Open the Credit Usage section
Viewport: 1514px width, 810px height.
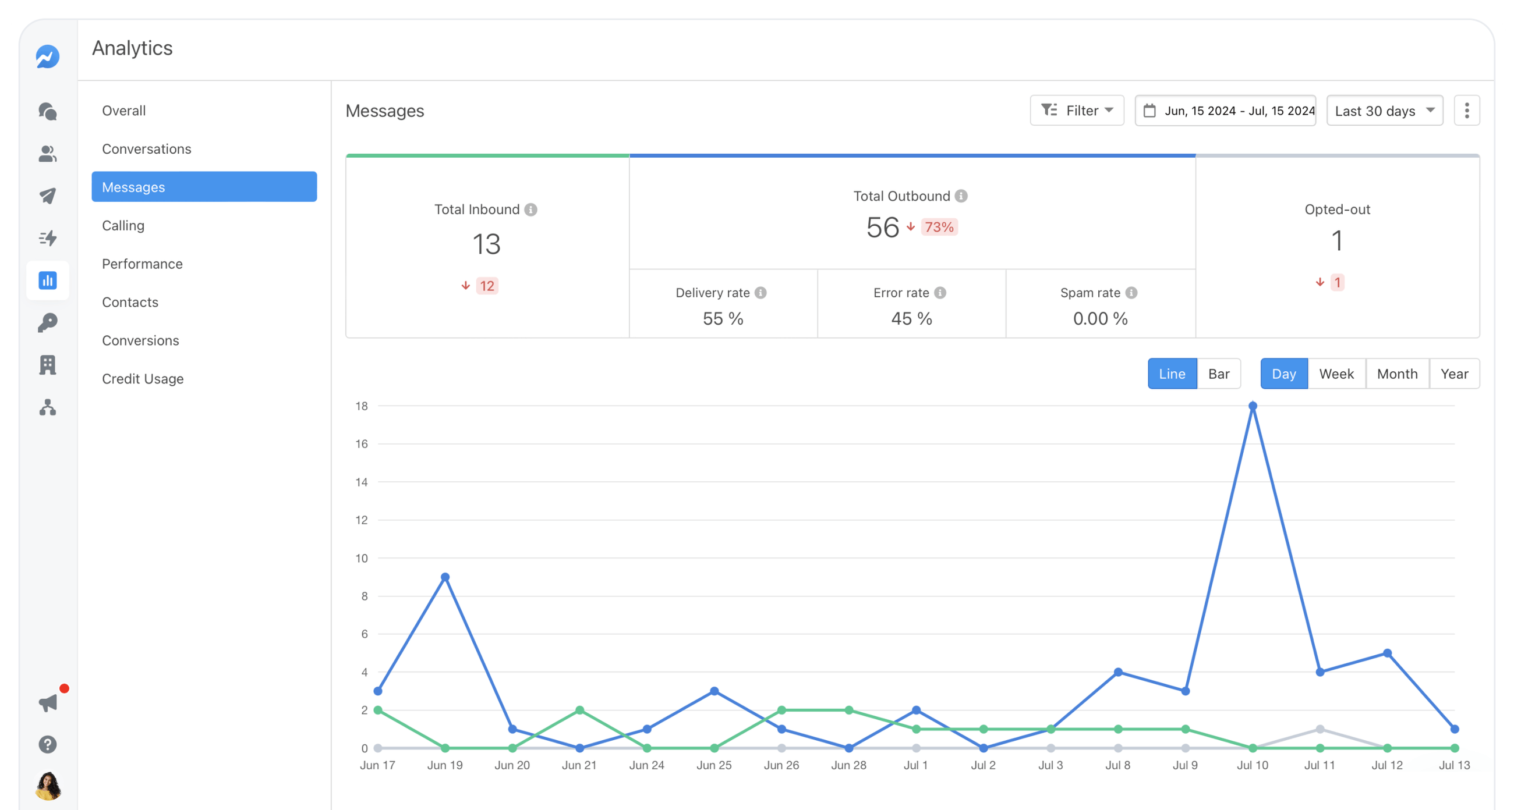tap(142, 379)
